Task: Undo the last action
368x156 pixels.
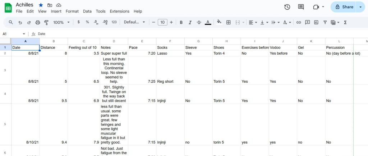Action: click(20, 22)
